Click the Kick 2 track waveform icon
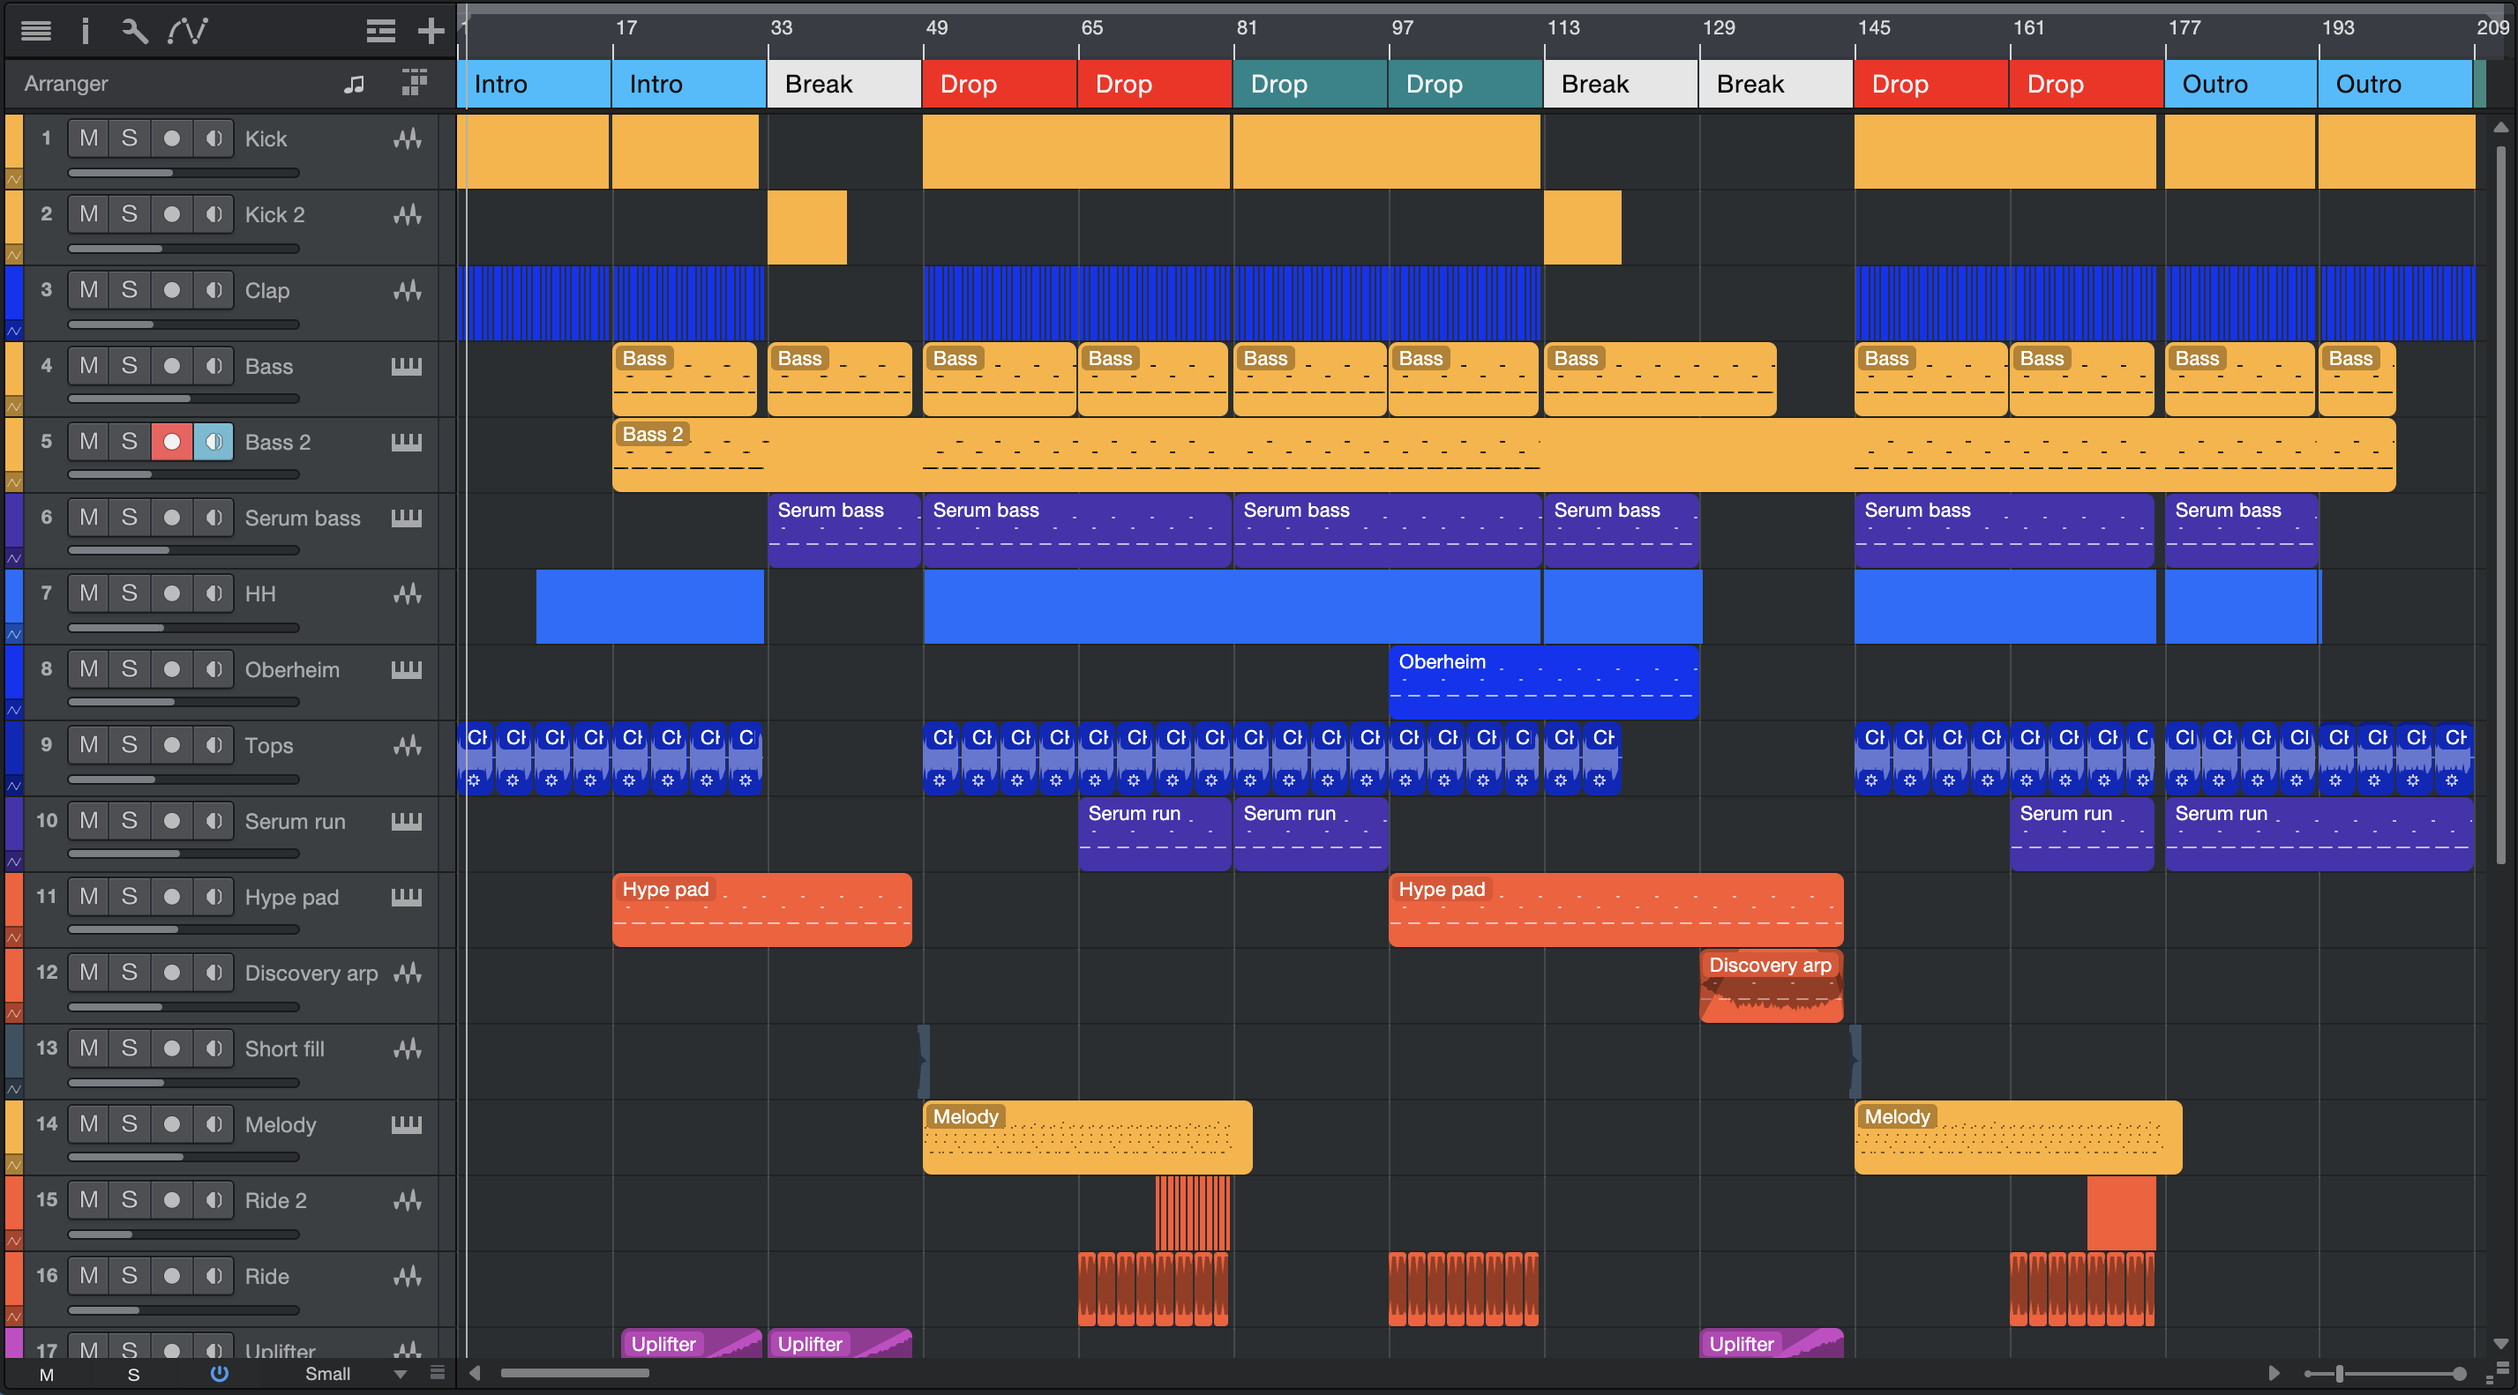The height and width of the screenshot is (1395, 2518). point(408,214)
